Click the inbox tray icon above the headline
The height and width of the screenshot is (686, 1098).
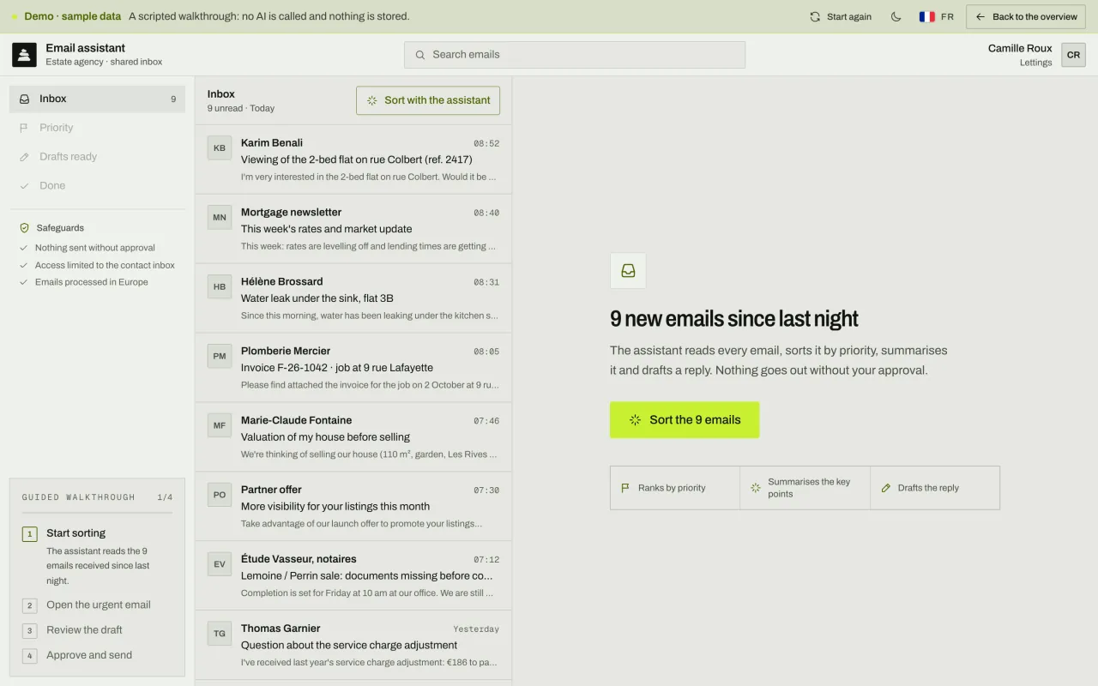[x=628, y=271]
